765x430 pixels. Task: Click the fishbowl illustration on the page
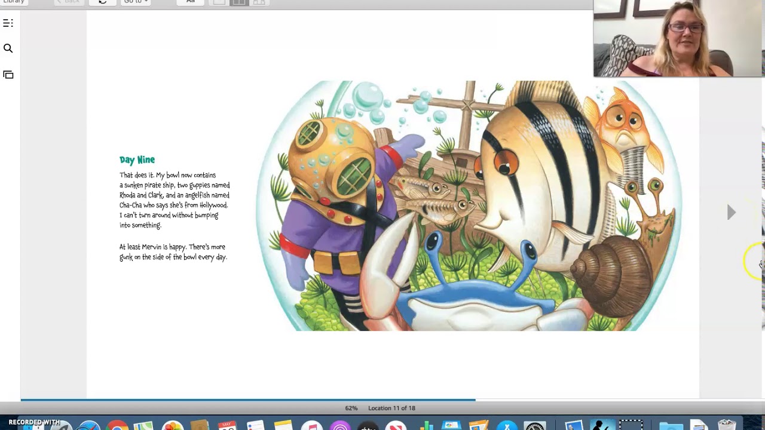[469, 205]
